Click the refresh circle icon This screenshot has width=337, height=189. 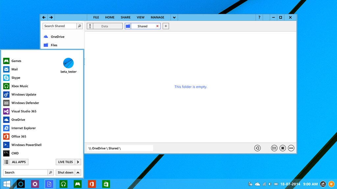(x=257, y=148)
